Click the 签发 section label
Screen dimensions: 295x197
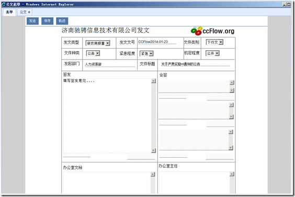(x=67, y=74)
